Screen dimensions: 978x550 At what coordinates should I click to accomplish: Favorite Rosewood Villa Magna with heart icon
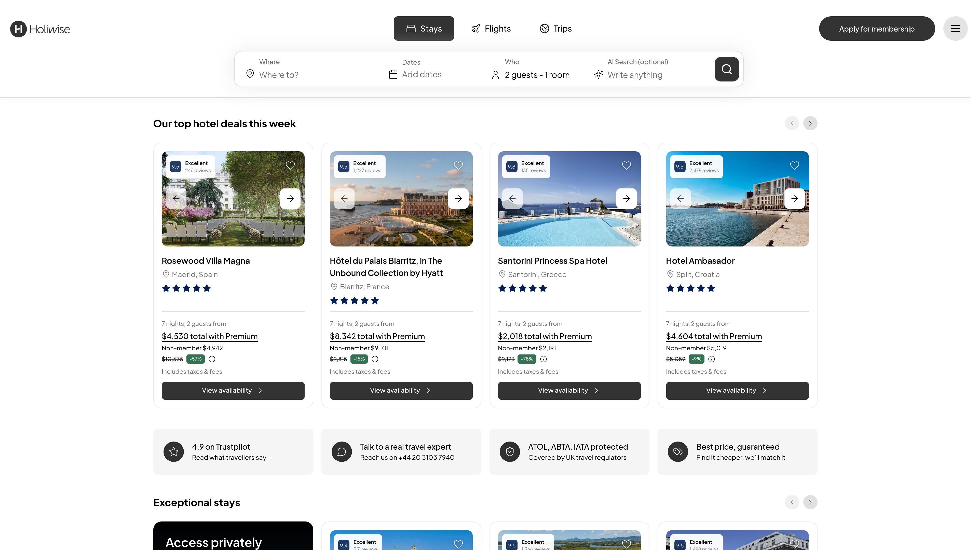(x=290, y=166)
